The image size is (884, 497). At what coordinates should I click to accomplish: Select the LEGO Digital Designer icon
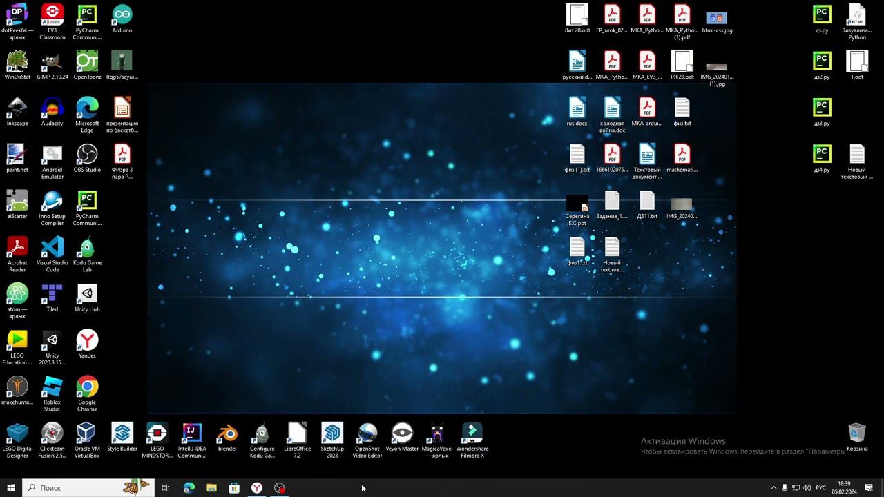pos(17,440)
